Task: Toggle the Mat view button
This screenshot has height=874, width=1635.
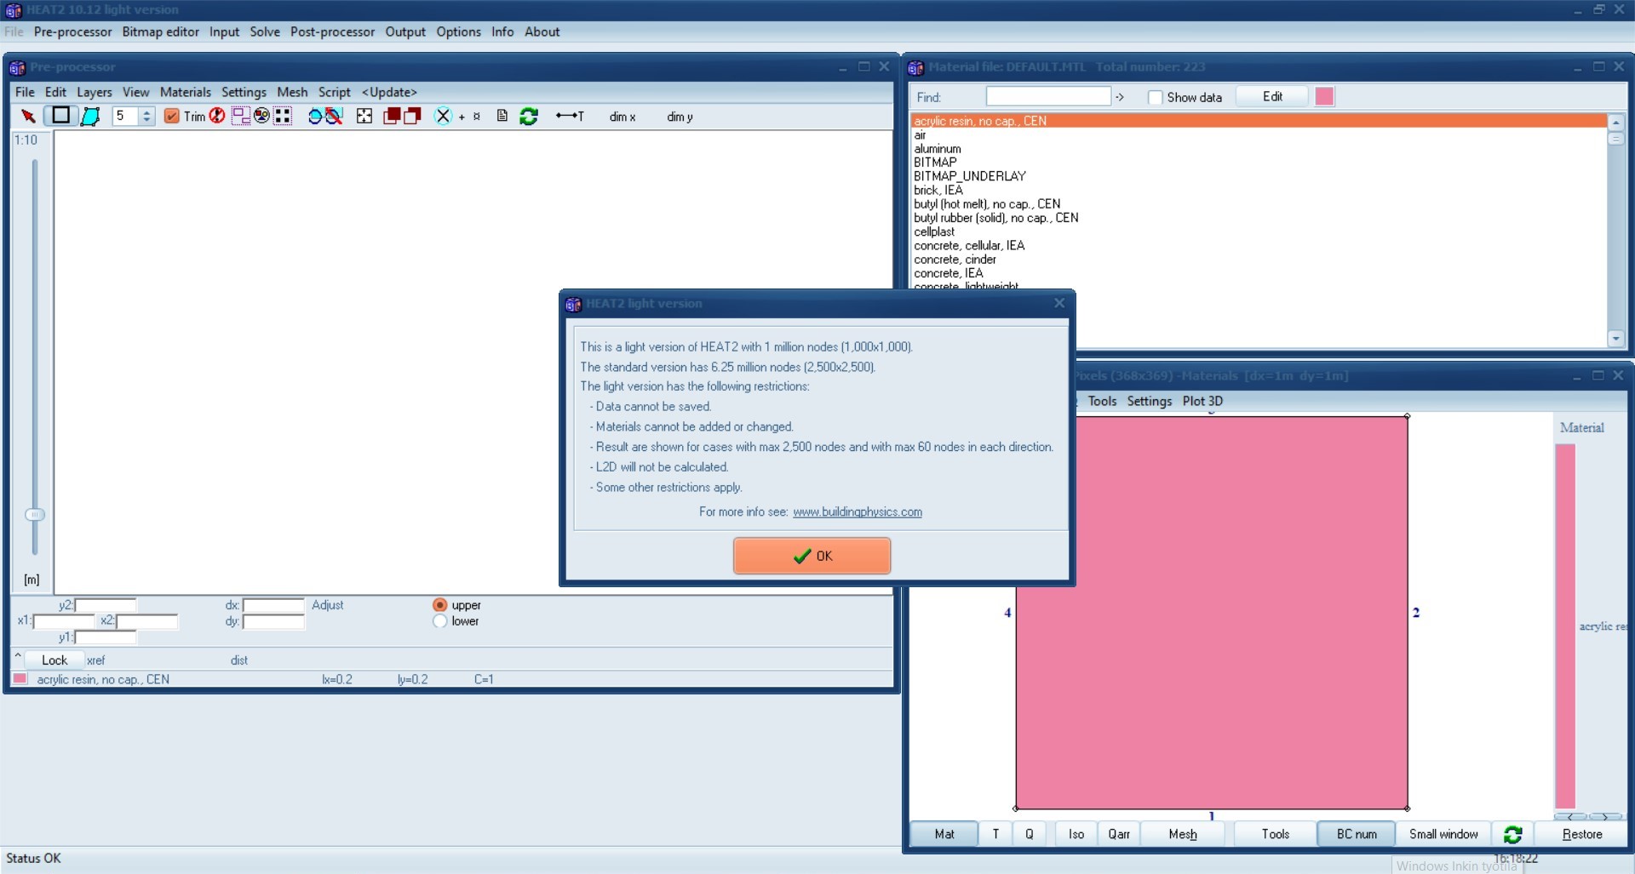Action: coord(944,834)
